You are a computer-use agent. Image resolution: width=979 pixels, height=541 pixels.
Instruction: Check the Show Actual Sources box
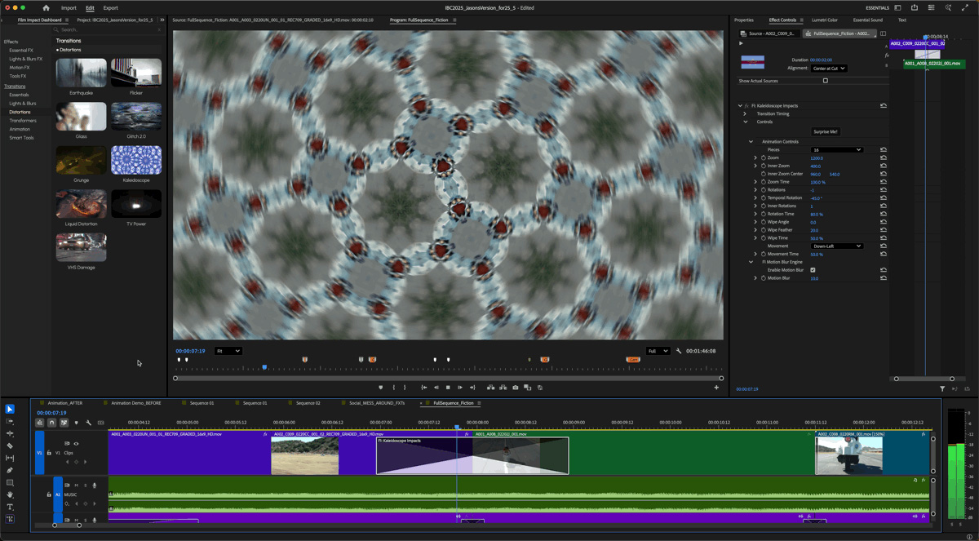click(x=825, y=81)
